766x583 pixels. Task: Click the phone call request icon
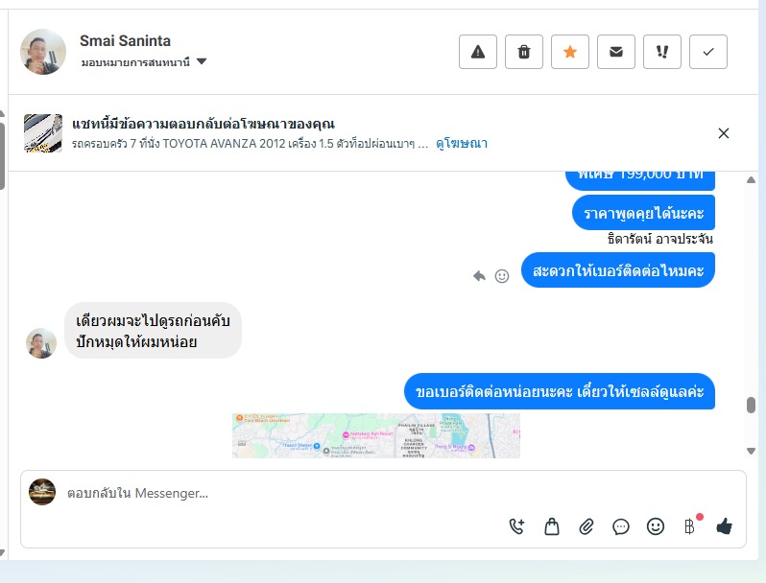click(x=517, y=525)
